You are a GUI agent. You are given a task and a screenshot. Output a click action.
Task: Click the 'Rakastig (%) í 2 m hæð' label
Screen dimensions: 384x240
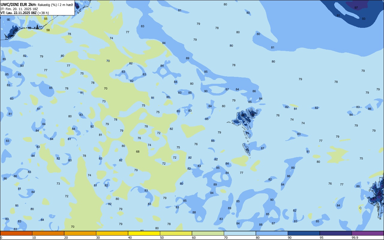[55, 4]
